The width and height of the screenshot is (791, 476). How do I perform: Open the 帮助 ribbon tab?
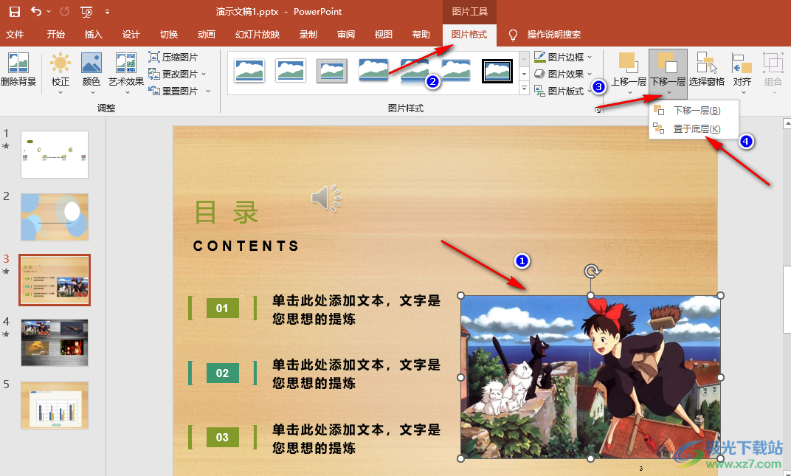[x=421, y=35]
